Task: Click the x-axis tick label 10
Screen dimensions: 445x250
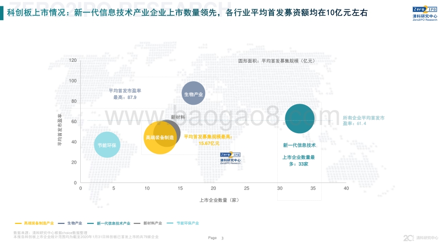Action: click(147, 188)
